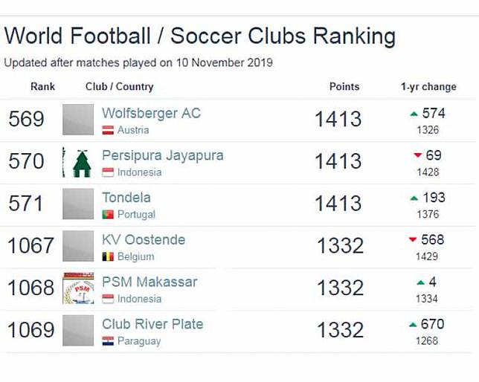Viewport: 479px width, 382px height.
Task: Sort by the Points column header
Action: 344,87
